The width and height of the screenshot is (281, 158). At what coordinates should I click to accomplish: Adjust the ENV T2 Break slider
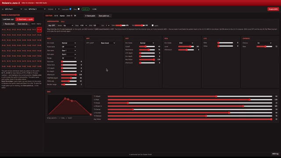(190, 103)
